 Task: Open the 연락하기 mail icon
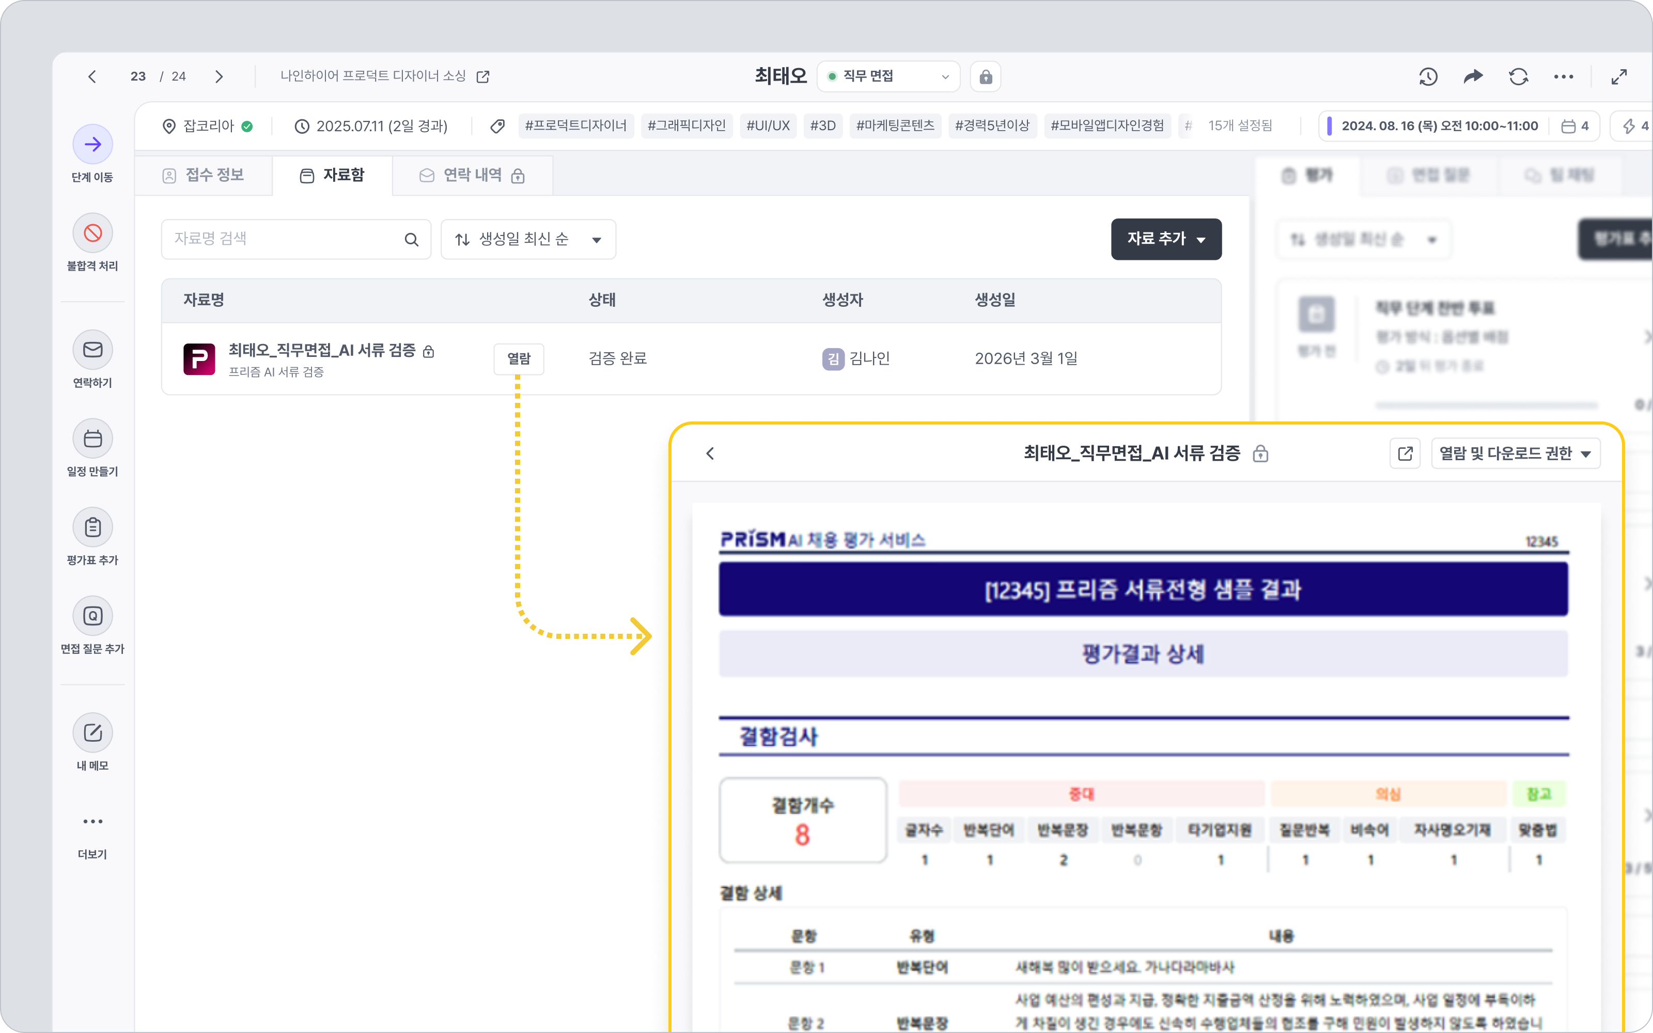click(x=93, y=350)
